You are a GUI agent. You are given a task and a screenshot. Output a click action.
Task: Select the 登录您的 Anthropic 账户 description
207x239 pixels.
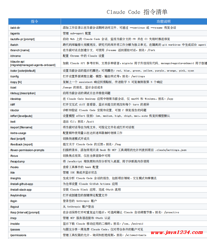(x=80, y=201)
